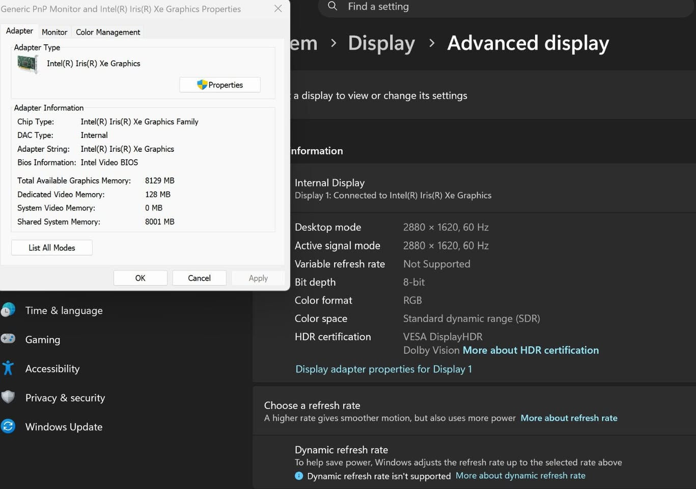
Task: Switch to the Monitor tab
Action: pyautogui.click(x=54, y=32)
